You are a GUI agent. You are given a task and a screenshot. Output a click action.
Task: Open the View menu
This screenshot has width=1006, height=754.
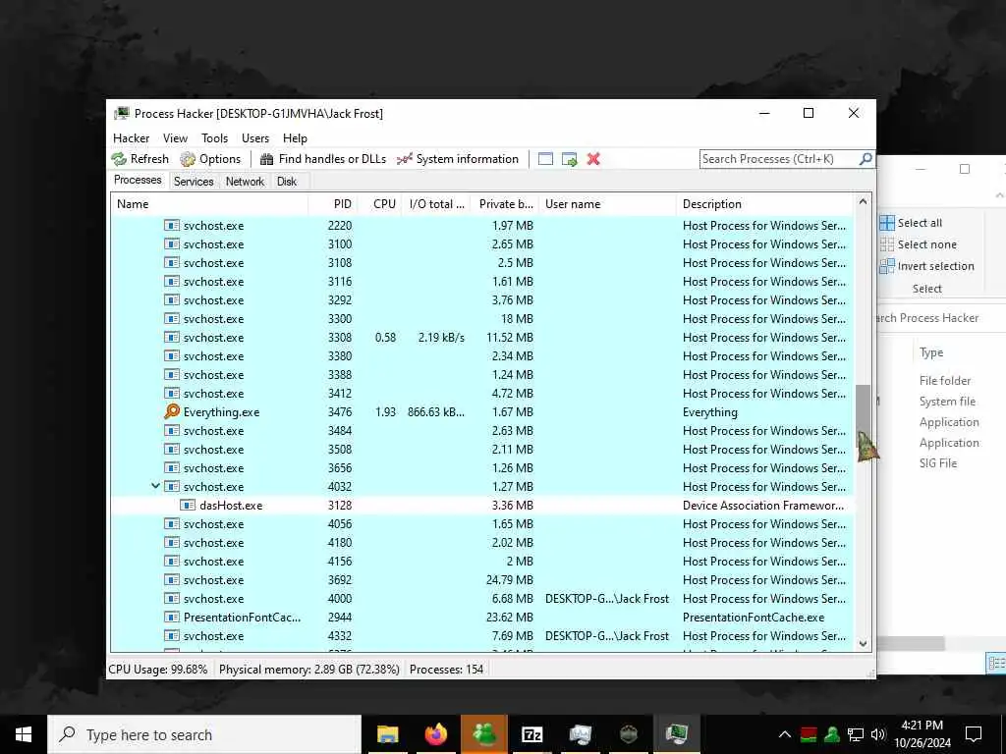point(175,138)
